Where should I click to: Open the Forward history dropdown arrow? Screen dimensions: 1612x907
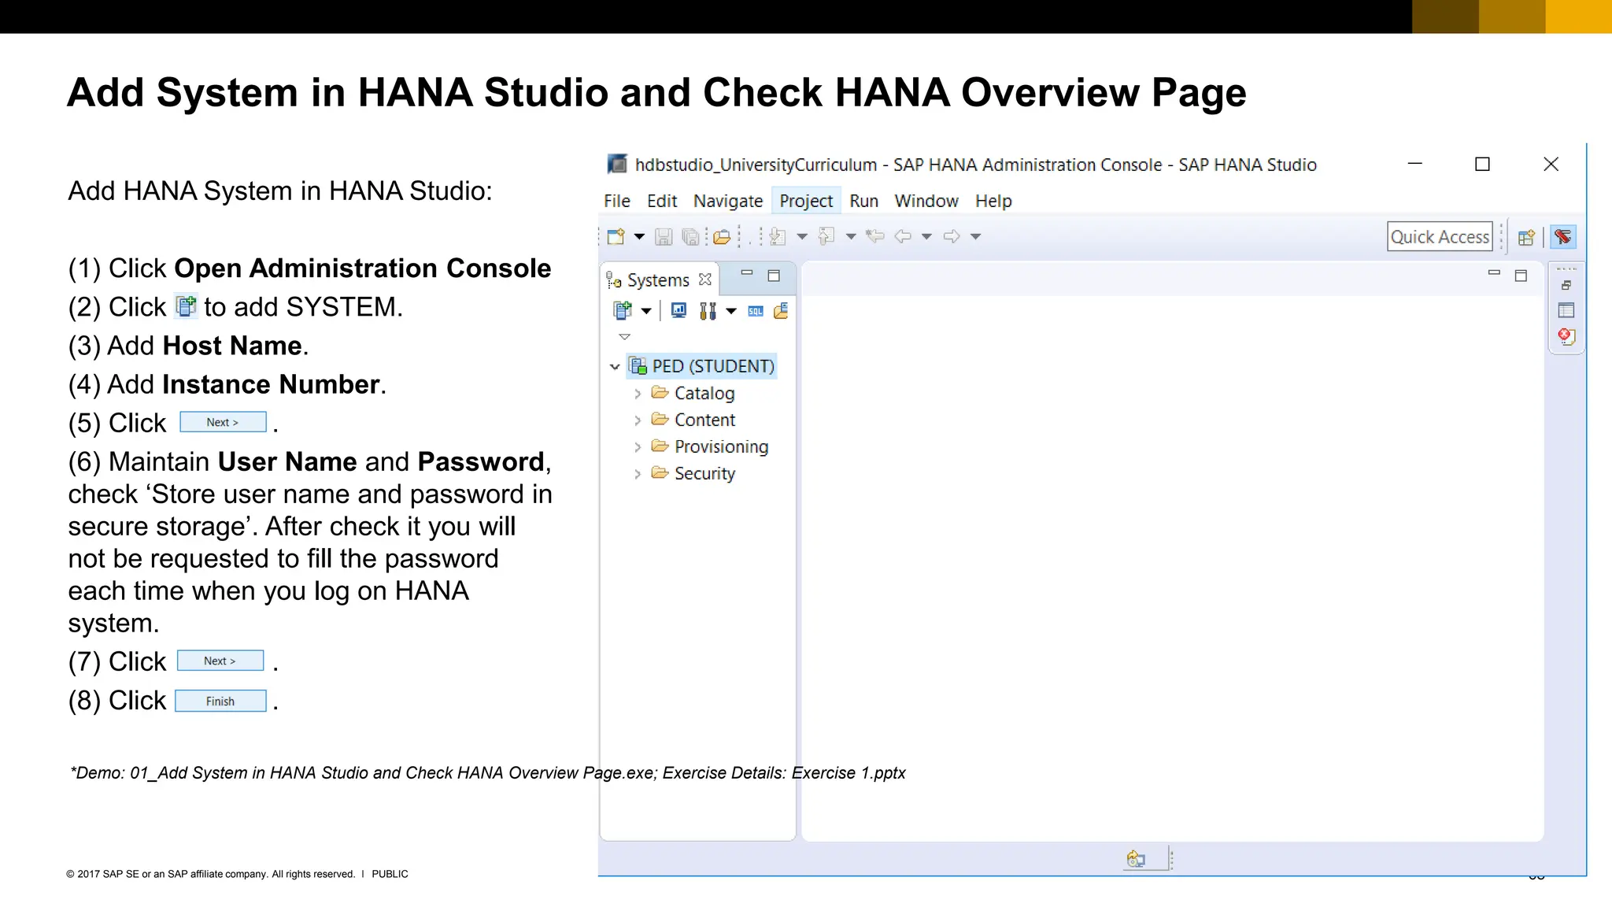(975, 236)
